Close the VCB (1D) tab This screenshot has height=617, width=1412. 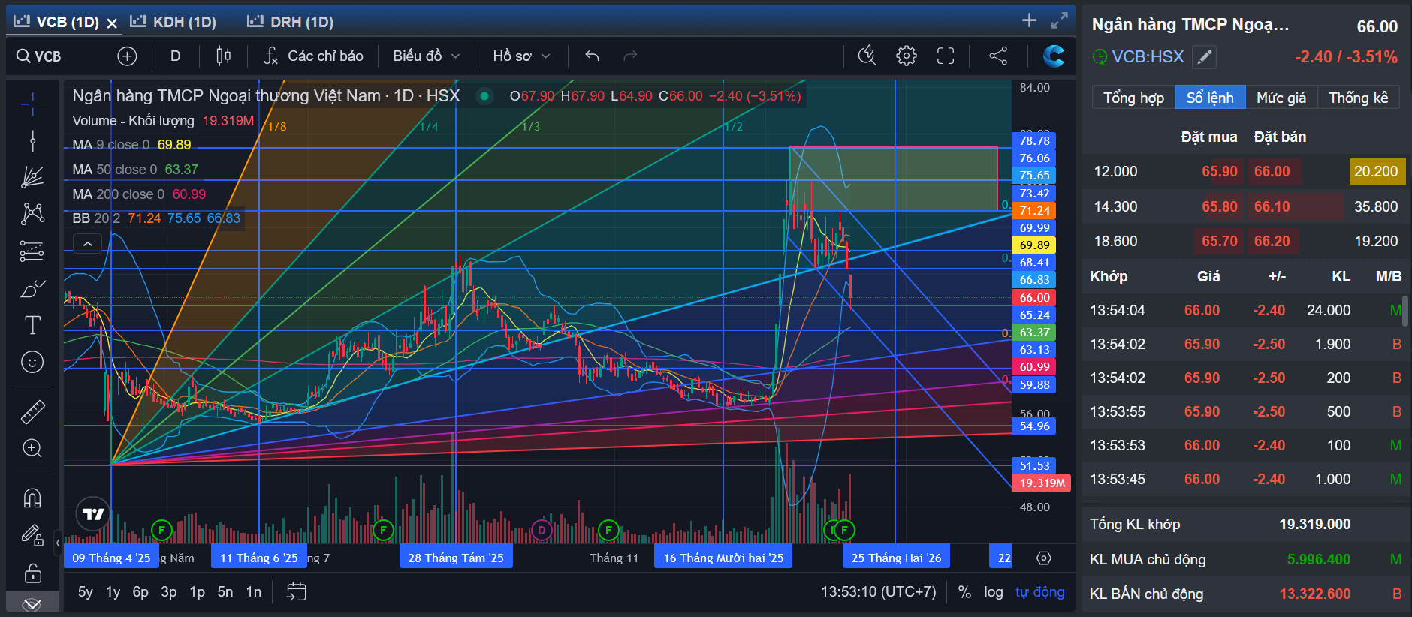point(112,23)
